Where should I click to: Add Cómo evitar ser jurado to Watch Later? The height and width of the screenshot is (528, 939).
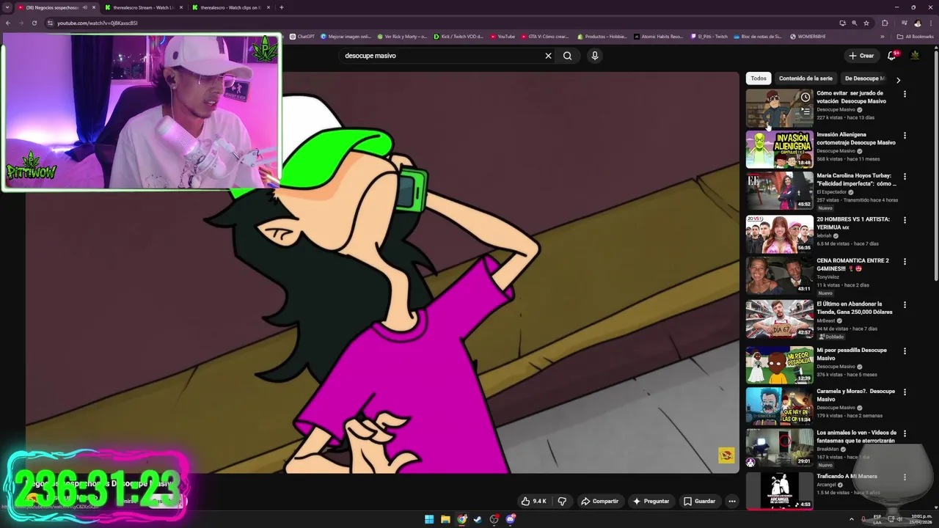point(805,97)
